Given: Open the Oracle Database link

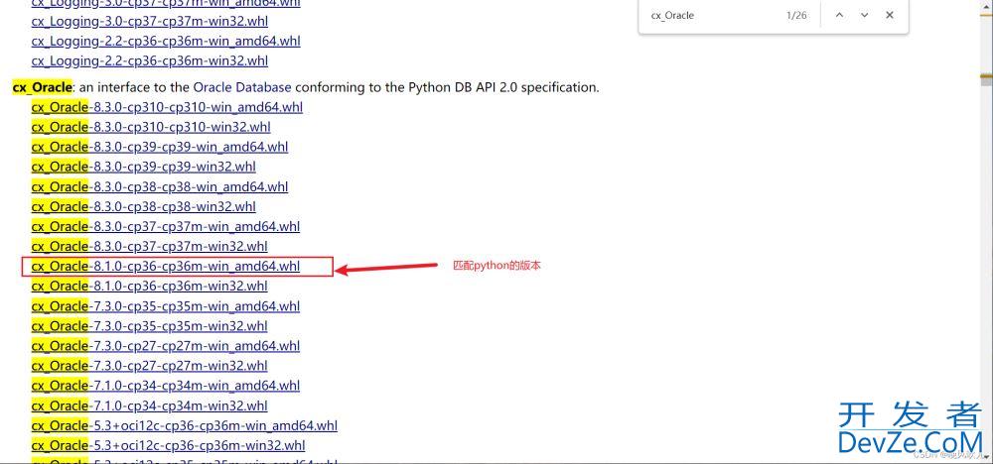Looking at the screenshot, I should (242, 87).
